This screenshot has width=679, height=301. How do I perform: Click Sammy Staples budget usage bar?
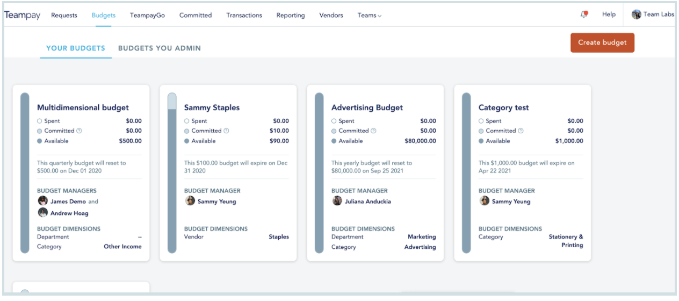[172, 173]
